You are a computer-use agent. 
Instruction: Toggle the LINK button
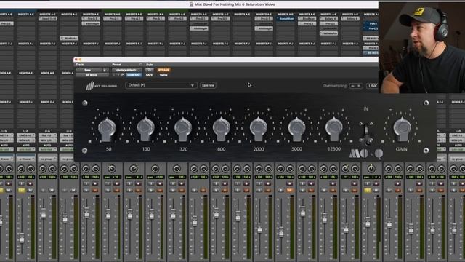(x=373, y=86)
